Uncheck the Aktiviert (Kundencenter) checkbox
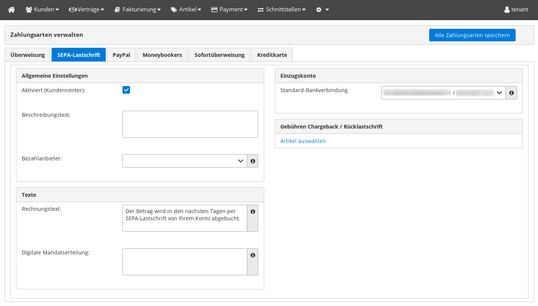 click(x=126, y=90)
